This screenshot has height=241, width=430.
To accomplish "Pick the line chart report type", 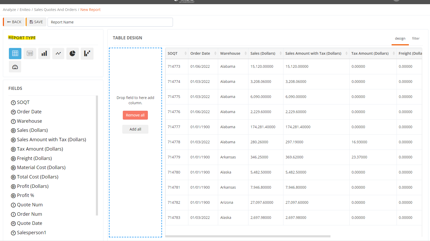I will pyautogui.click(x=58, y=53).
